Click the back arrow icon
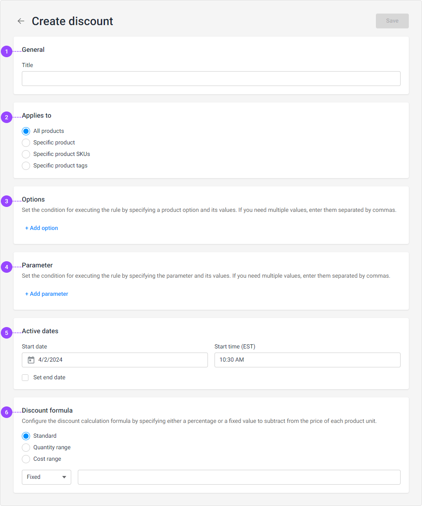The height and width of the screenshot is (506, 422). pyautogui.click(x=21, y=21)
